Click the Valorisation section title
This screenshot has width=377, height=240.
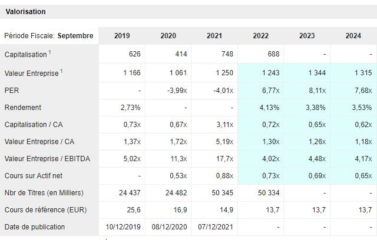(25, 12)
